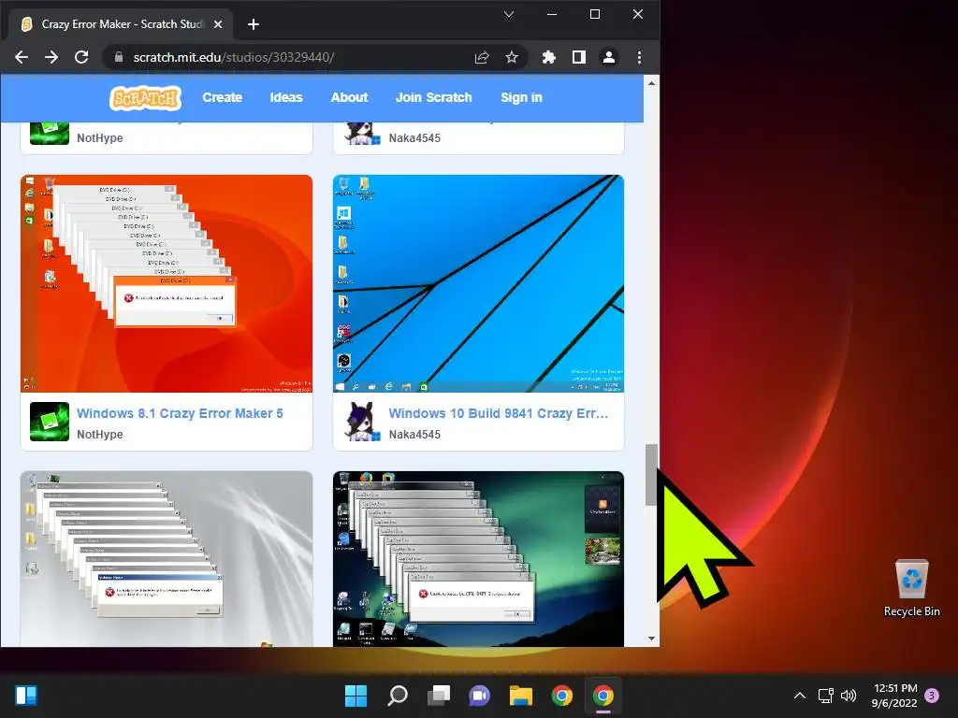This screenshot has width=958, height=718.
Task: Click the lock icon in address bar
Action: pos(119,57)
